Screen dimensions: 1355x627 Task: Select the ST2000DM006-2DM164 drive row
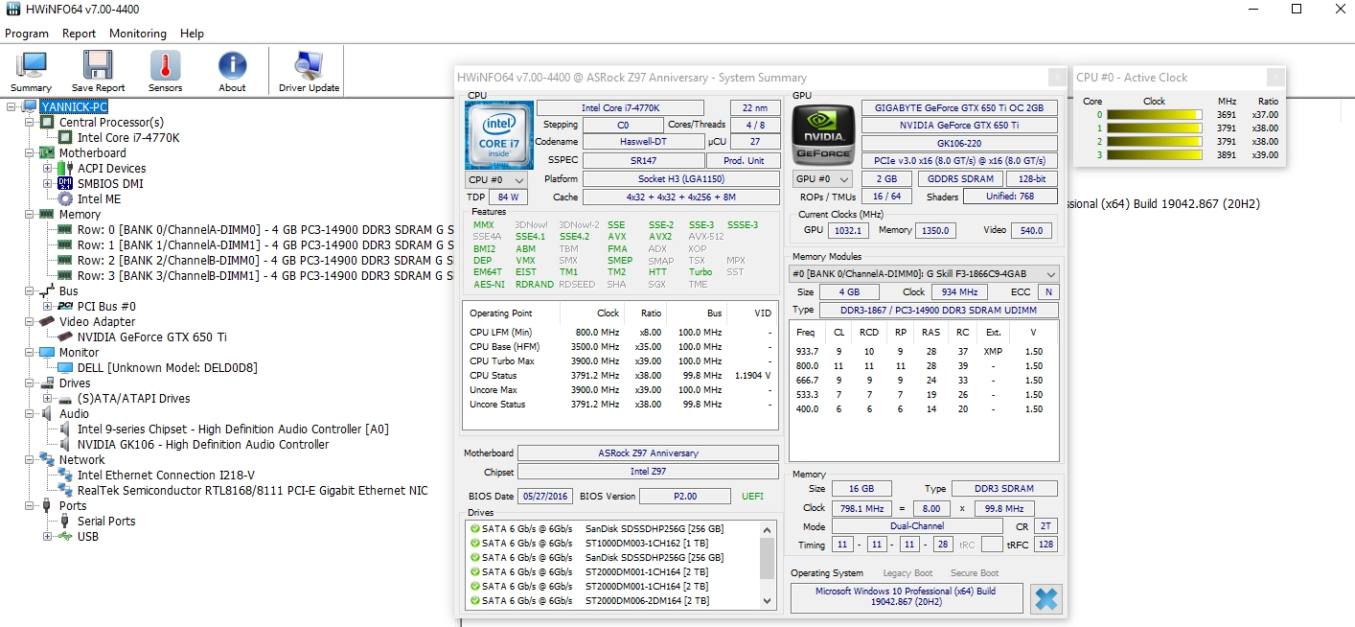point(612,600)
